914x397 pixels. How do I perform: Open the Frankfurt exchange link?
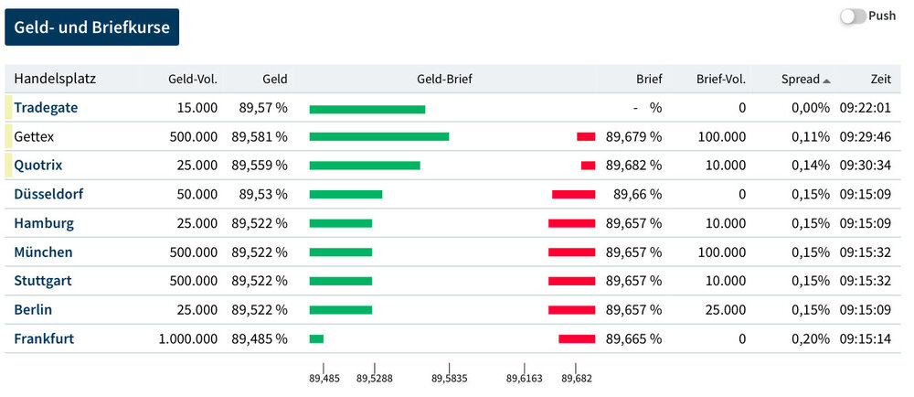[44, 338]
